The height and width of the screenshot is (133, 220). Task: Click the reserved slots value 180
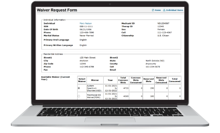point(152,96)
